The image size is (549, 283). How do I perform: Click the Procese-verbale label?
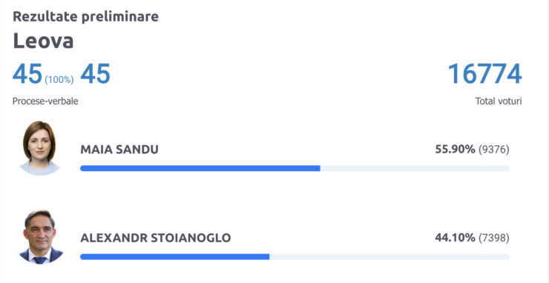tap(45, 101)
